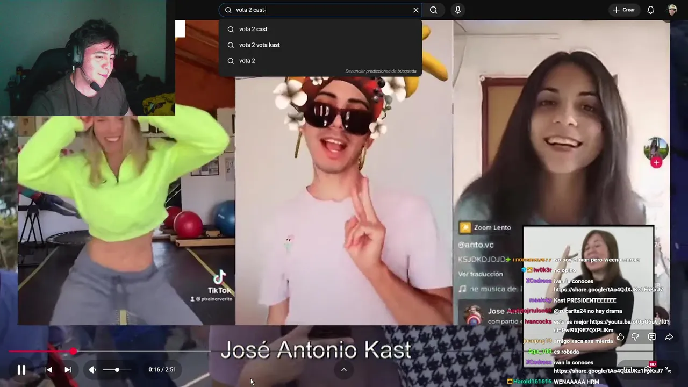The height and width of the screenshot is (387, 688).
Task: Open the comments icon
Action: 652,337
